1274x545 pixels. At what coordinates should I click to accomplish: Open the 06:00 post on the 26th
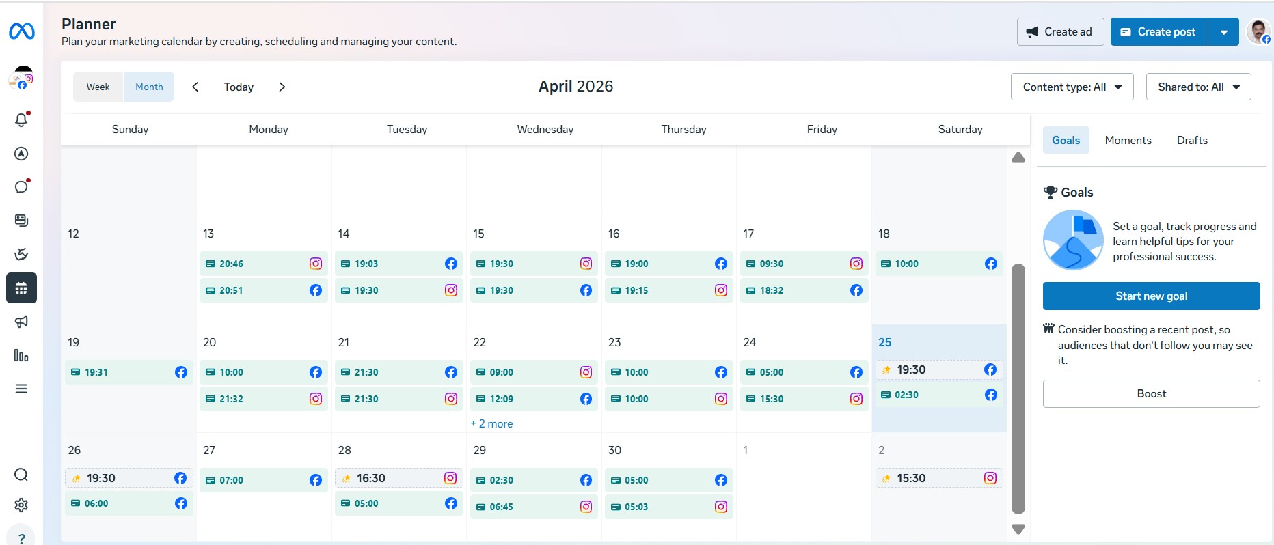[x=129, y=503]
